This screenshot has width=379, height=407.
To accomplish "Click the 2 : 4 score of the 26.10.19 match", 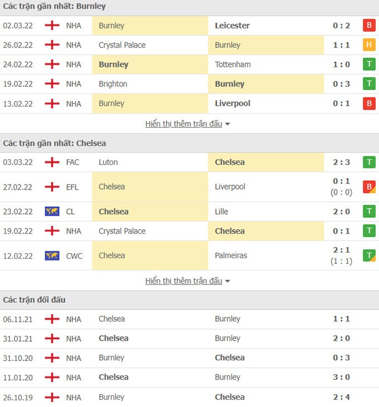I will (340, 397).
